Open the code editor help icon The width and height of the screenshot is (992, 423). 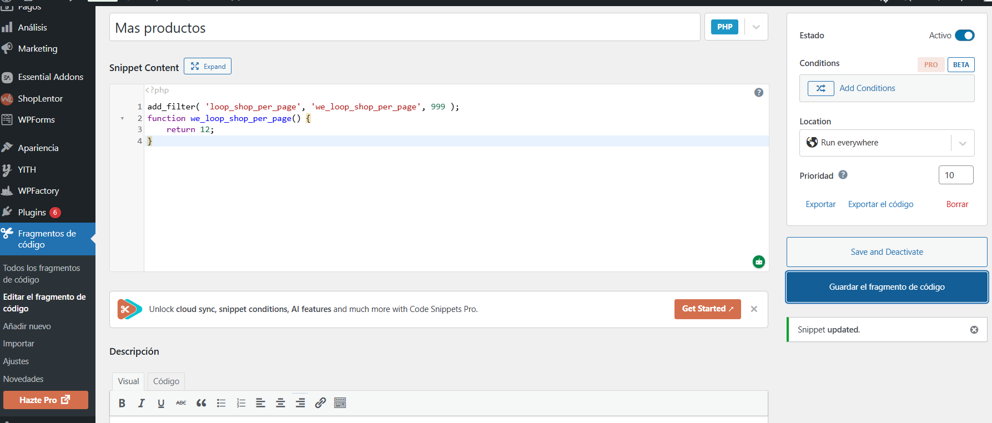(759, 93)
